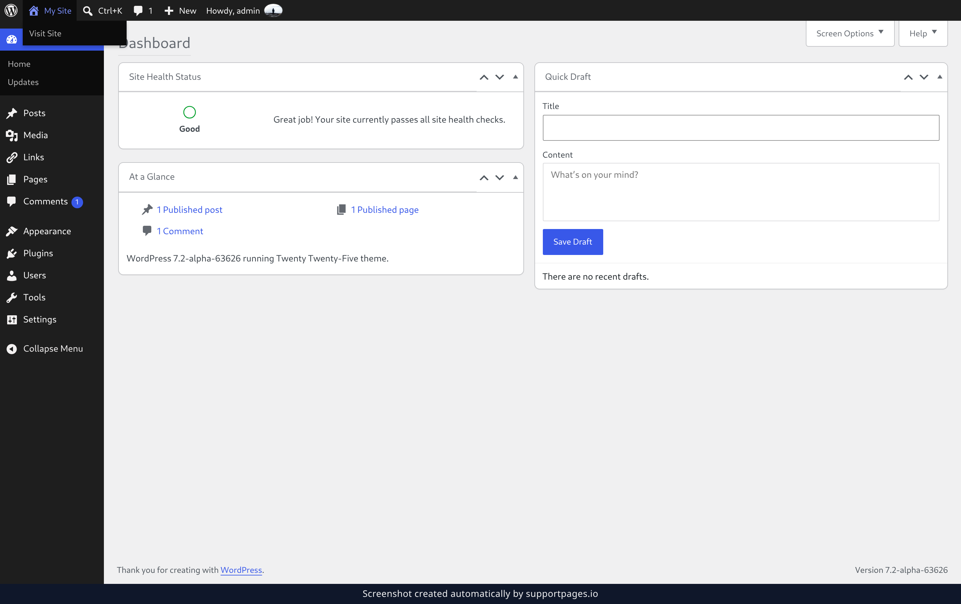Click the Appearance paintbrush icon
Screen dimensions: 961x604
point(12,231)
